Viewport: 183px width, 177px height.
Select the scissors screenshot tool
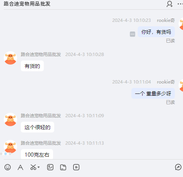point(33,167)
